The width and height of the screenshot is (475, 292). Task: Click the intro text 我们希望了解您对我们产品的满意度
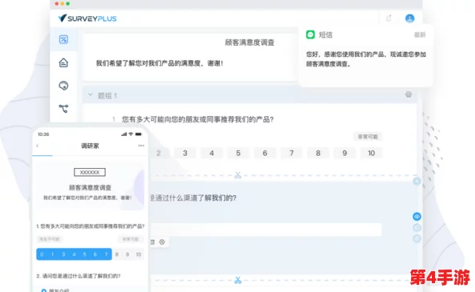[160, 63]
